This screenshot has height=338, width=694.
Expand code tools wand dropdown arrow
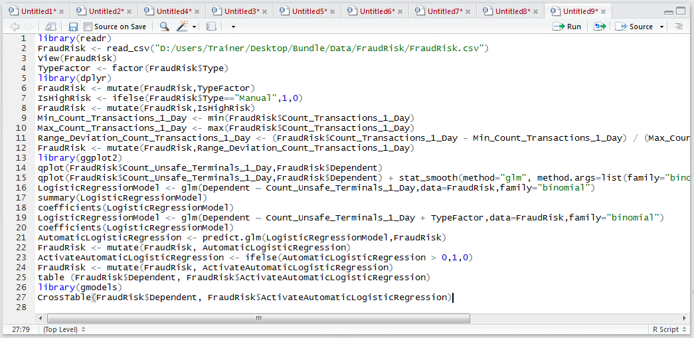coord(195,27)
